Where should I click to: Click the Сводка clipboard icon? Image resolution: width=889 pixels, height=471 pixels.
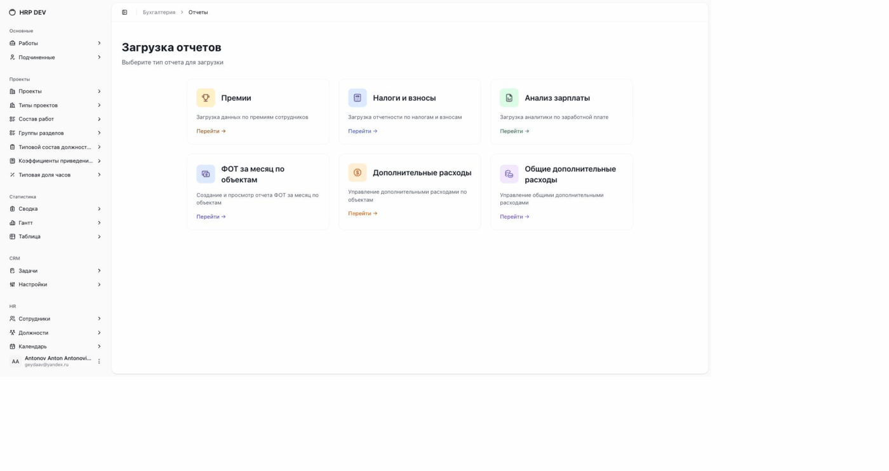tap(12, 209)
